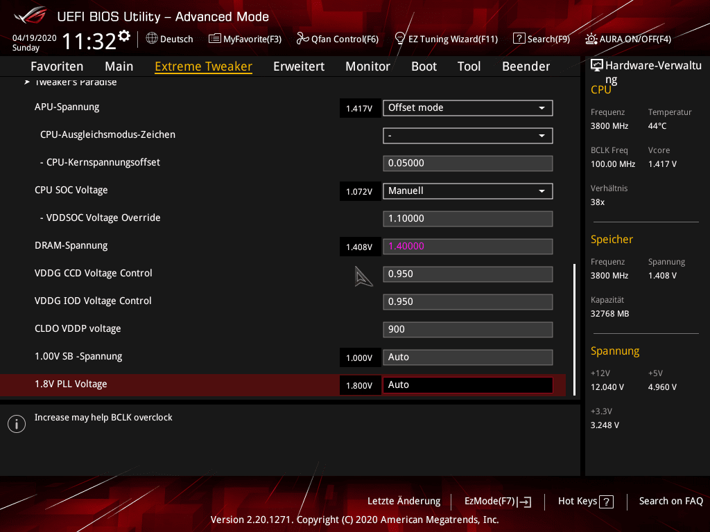Click the Search question mark icon
Viewport: 710px width, 532px height.
click(519, 39)
